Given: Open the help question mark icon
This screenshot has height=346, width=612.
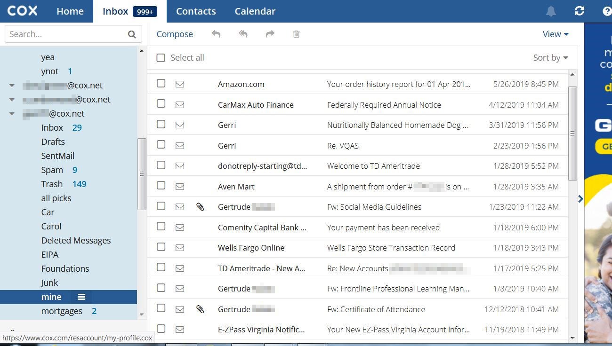Looking at the screenshot, I should (607, 11).
